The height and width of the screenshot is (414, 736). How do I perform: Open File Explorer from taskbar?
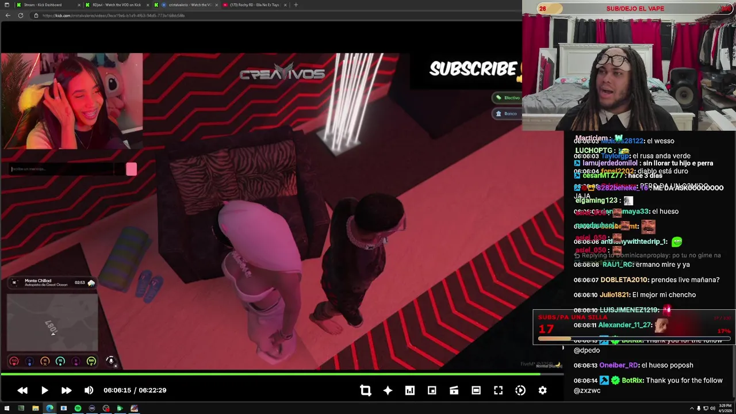click(35, 408)
